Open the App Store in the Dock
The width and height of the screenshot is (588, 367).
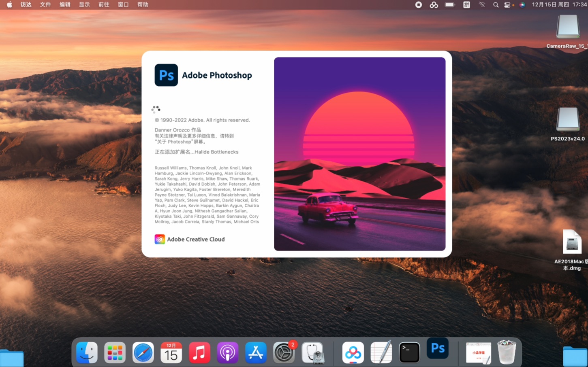[x=256, y=352]
